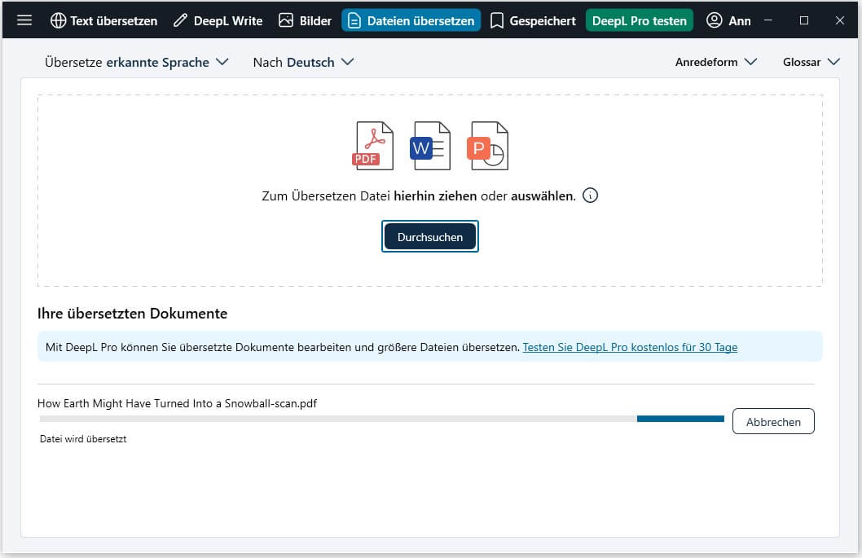Open the 30-day free DeepL Pro link
The height and width of the screenshot is (558, 862).
pos(630,347)
